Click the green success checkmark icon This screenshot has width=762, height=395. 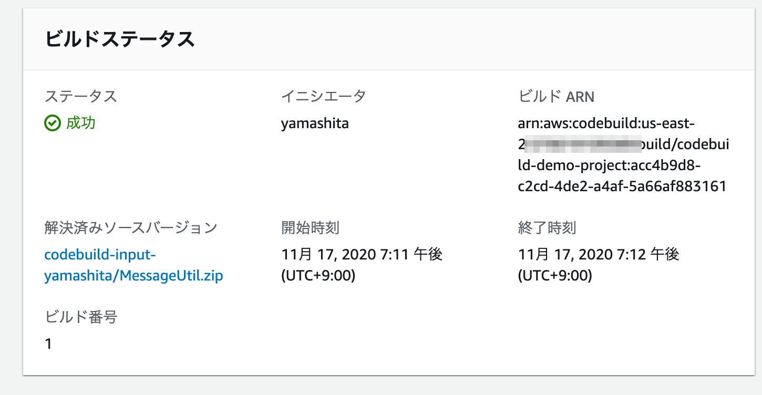pos(53,123)
